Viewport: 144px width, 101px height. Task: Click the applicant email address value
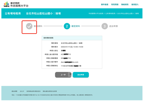(x=69, y=62)
